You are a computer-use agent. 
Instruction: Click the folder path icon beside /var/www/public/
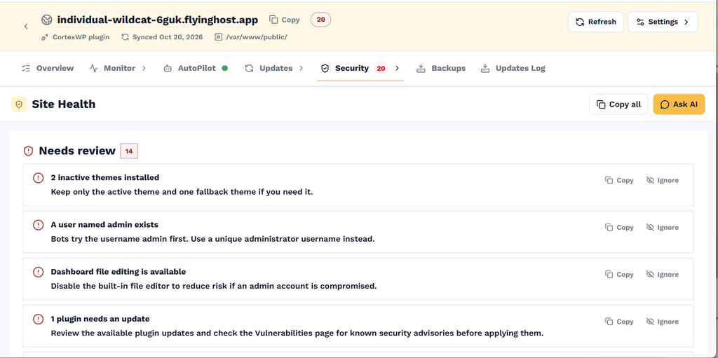point(219,37)
